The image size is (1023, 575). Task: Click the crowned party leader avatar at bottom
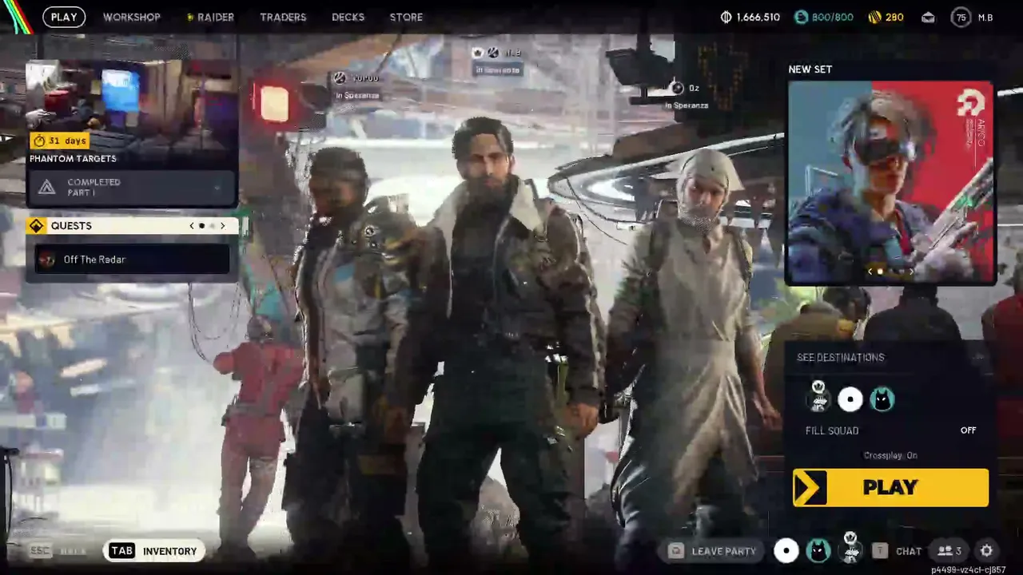pyautogui.click(x=850, y=548)
